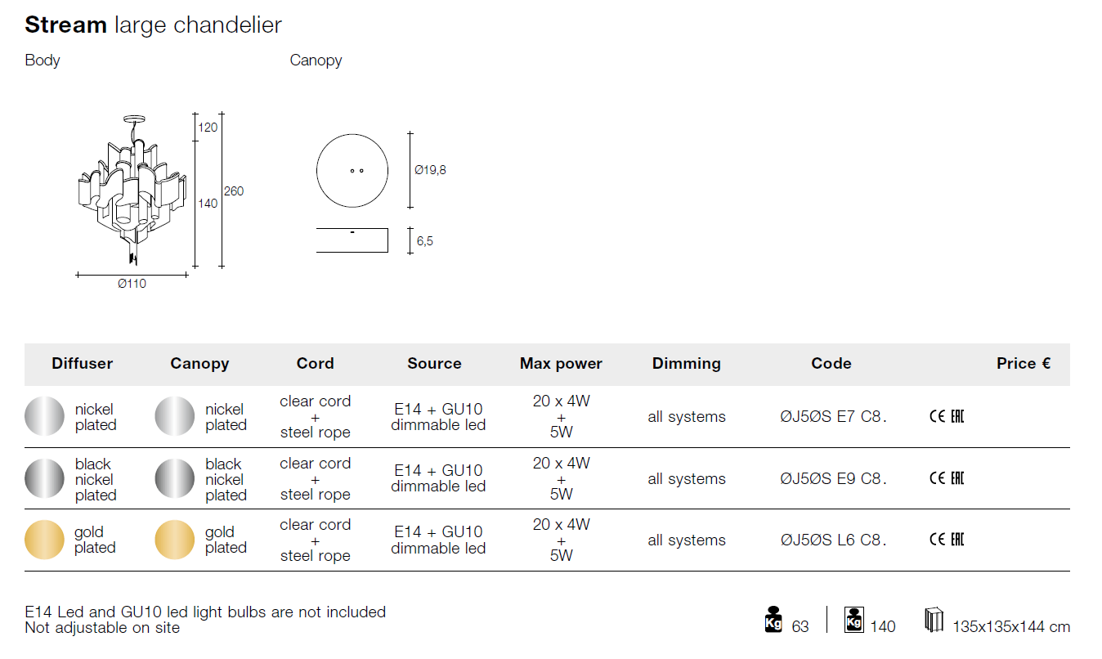Viewport: 1102px width, 659px height.
Task: Select gold plated diffuser swatch
Action: (44, 540)
